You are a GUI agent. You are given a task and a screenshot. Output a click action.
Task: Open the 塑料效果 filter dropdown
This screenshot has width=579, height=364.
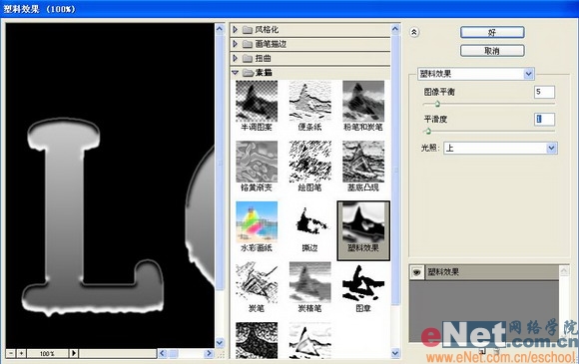tap(476, 74)
